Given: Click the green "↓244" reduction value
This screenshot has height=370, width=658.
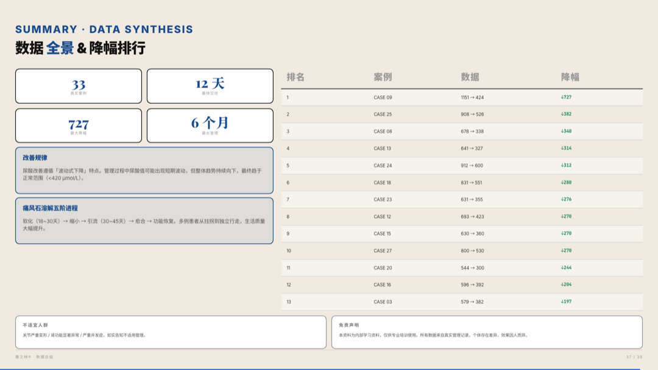Looking at the screenshot, I should (566, 268).
